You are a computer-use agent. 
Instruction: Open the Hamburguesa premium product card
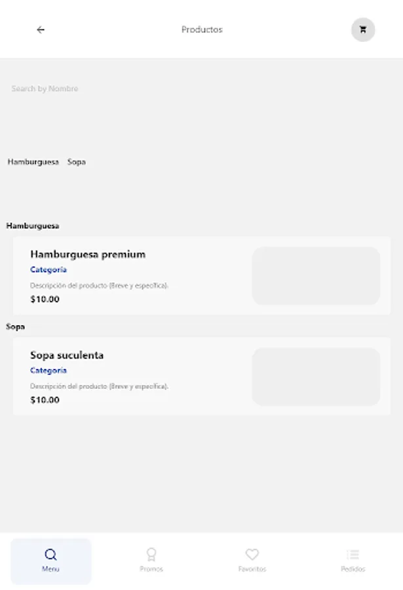(131, 275)
